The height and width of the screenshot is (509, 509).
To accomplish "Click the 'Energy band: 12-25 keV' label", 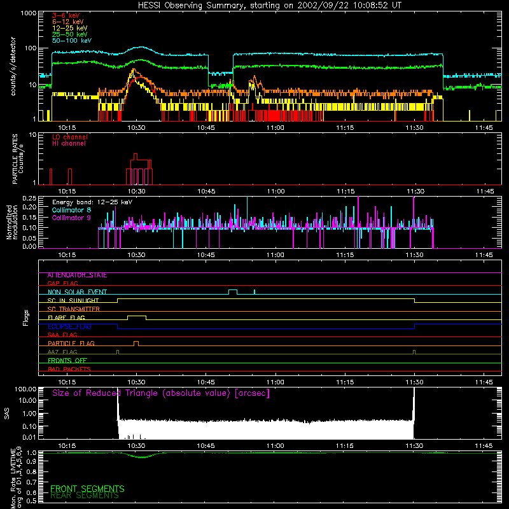I will (x=92, y=202).
